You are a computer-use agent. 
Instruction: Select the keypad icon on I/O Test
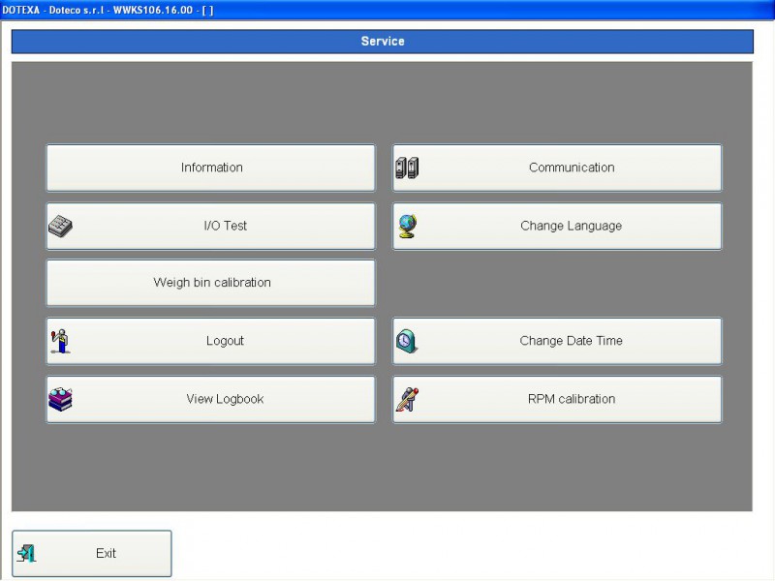click(61, 225)
